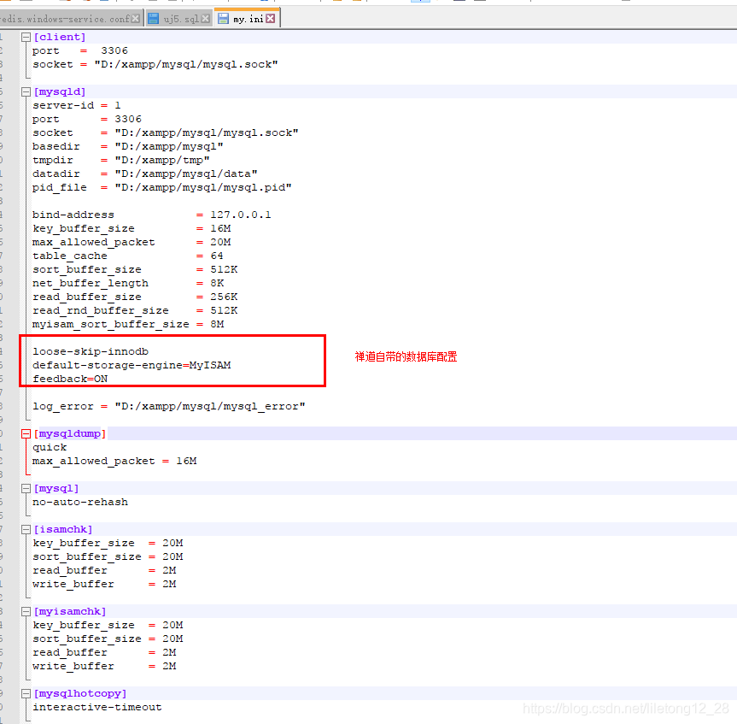
Task: Collapse the [isamchk] section fold marker
Action: click(26, 529)
